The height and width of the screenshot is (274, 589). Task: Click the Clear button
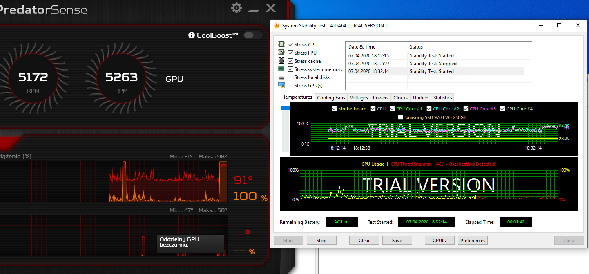pyautogui.click(x=364, y=240)
